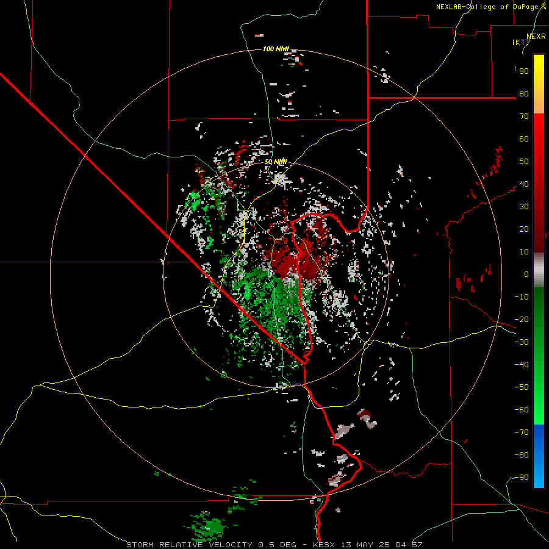Click the 80 value on velocity scale
The width and height of the screenshot is (549, 549).
(524, 94)
